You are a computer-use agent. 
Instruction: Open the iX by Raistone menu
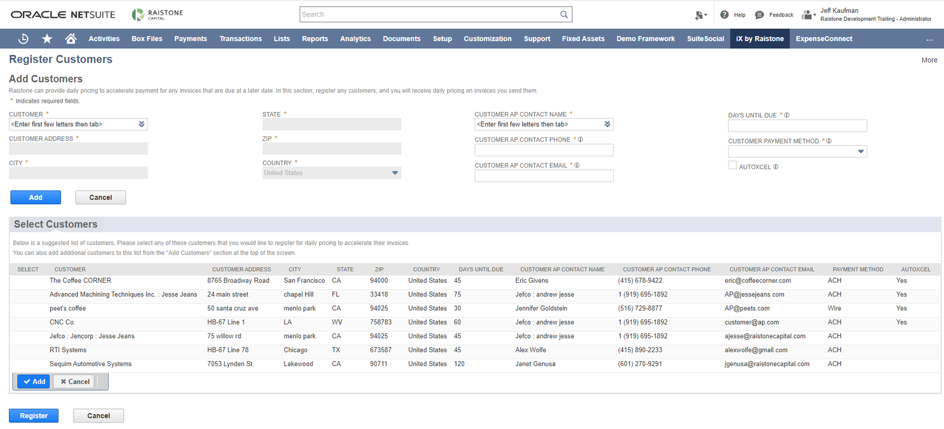760,39
